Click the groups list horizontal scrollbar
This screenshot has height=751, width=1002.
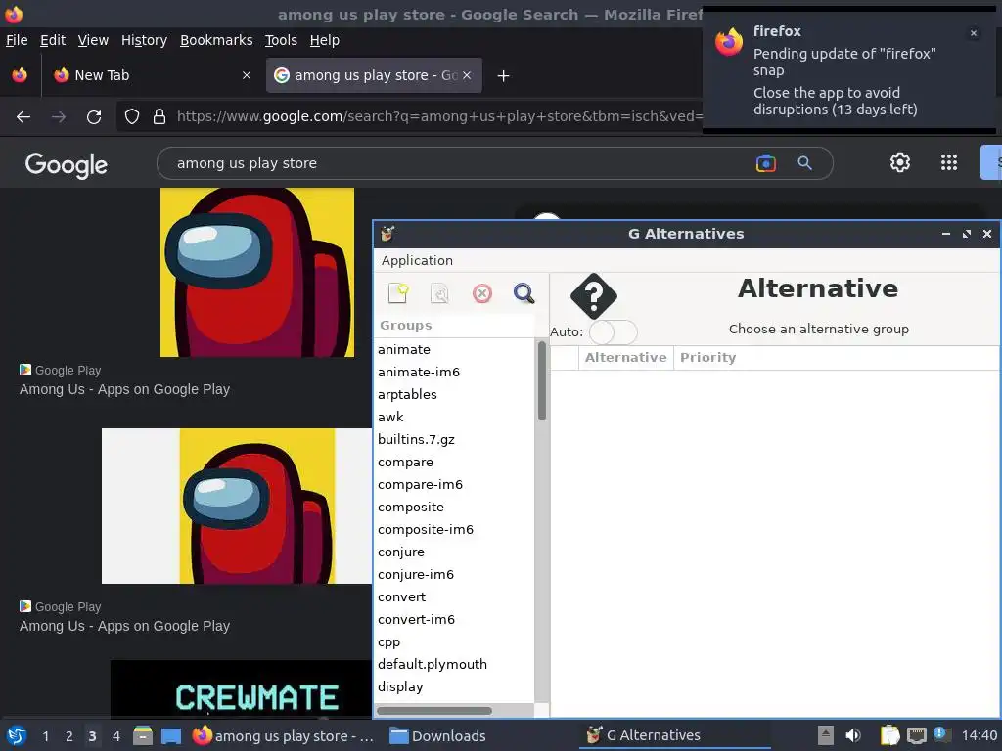click(433, 710)
